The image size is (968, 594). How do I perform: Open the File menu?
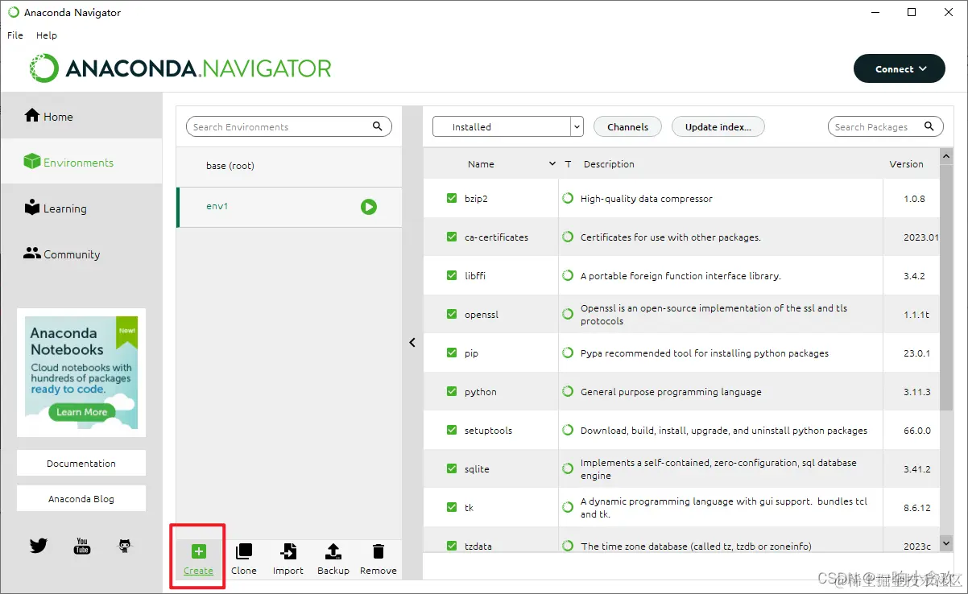[15, 35]
